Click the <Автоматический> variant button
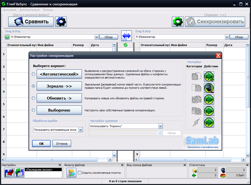Viewport: 251px width, 185px height. coord(59,74)
